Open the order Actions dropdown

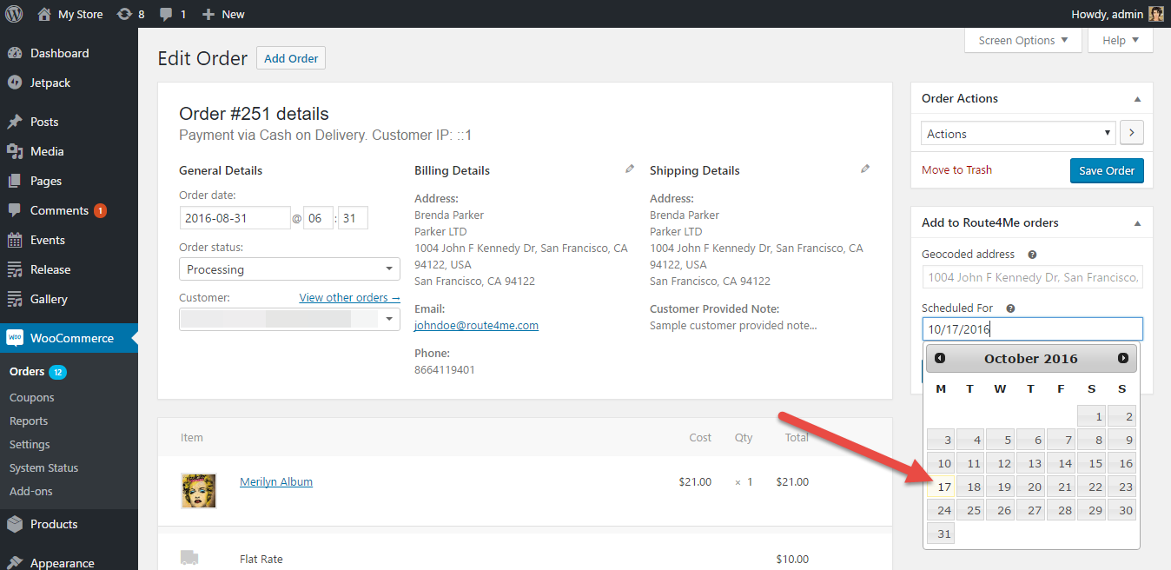coord(1017,134)
